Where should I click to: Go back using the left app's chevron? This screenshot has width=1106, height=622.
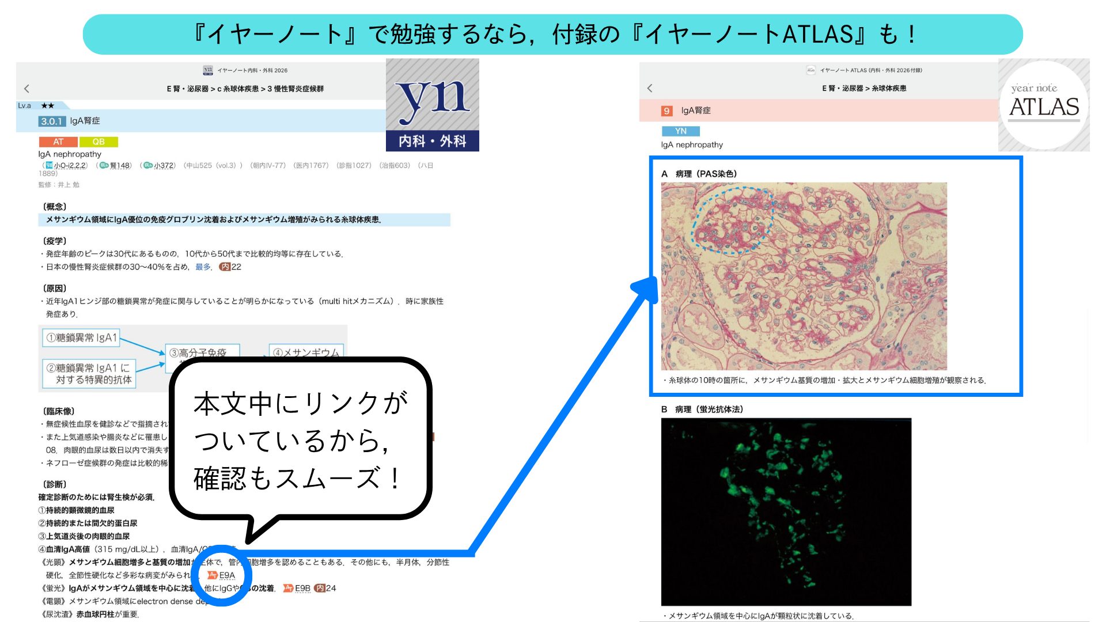coord(26,89)
